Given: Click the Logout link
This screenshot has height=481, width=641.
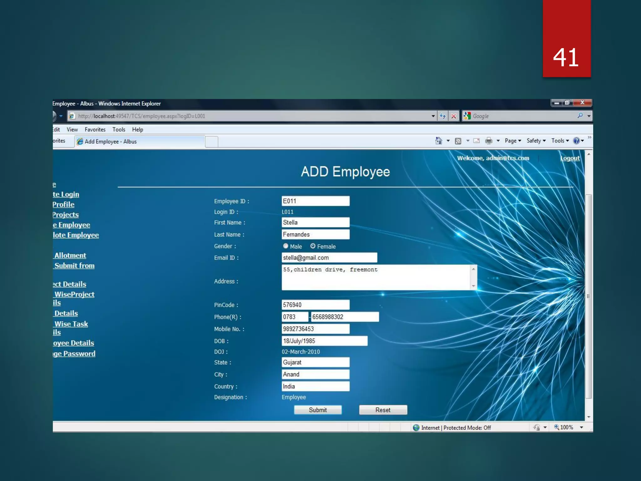Looking at the screenshot, I should pos(570,158).
